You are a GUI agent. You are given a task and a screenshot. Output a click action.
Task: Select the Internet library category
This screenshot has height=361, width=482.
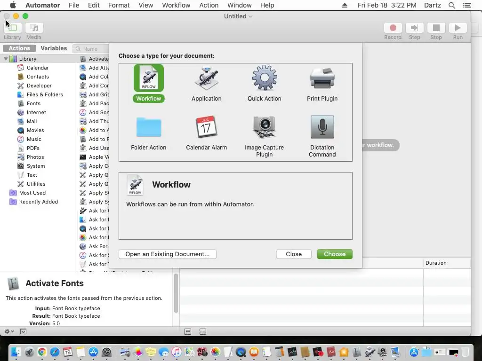coord(36,112)
